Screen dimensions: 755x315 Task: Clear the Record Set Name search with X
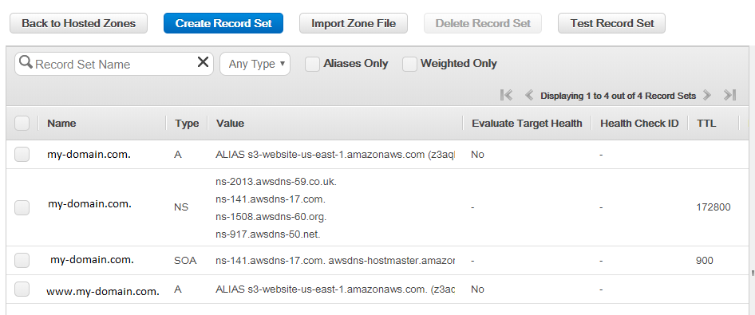coord(204,62)
